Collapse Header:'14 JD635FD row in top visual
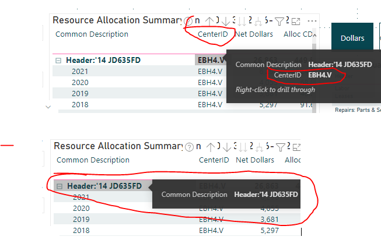Screen dimensions: 381x247 (58, 61)
